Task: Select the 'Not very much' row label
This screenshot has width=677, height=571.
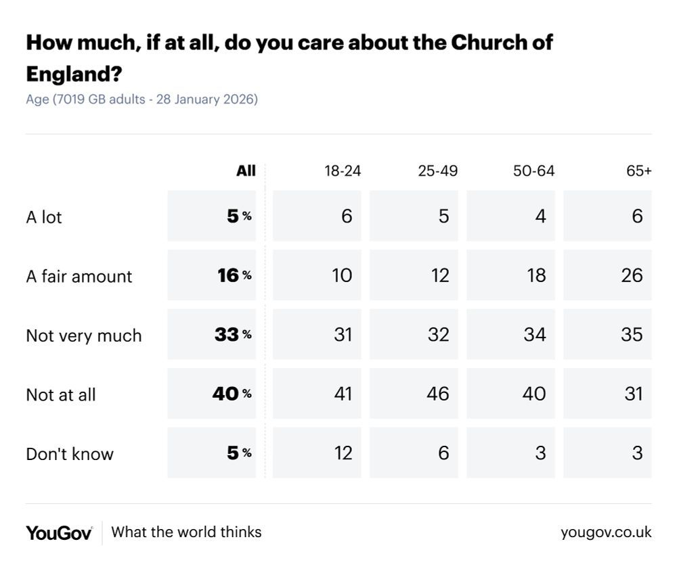Action: coord(84,336)
